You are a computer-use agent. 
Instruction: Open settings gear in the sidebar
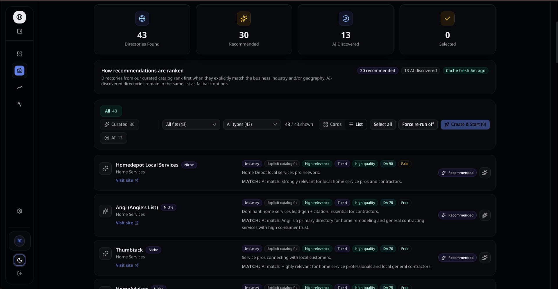coord(19,211)
